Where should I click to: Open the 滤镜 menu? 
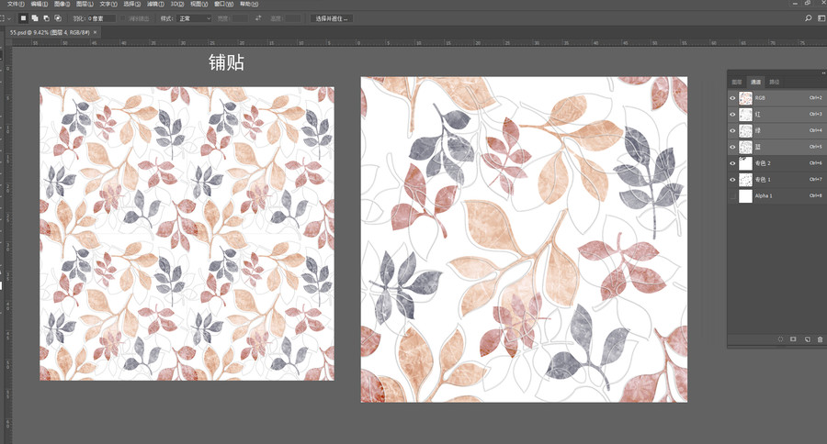[x=155, y=4]
